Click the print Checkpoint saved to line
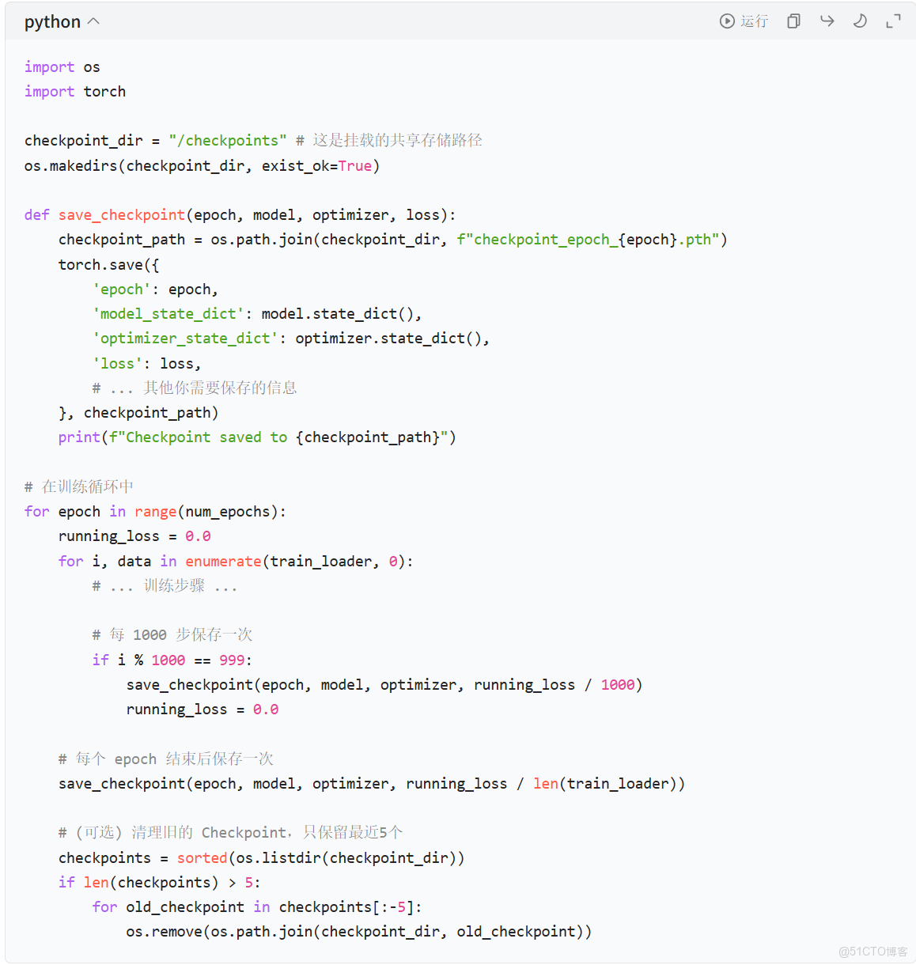 257,437
